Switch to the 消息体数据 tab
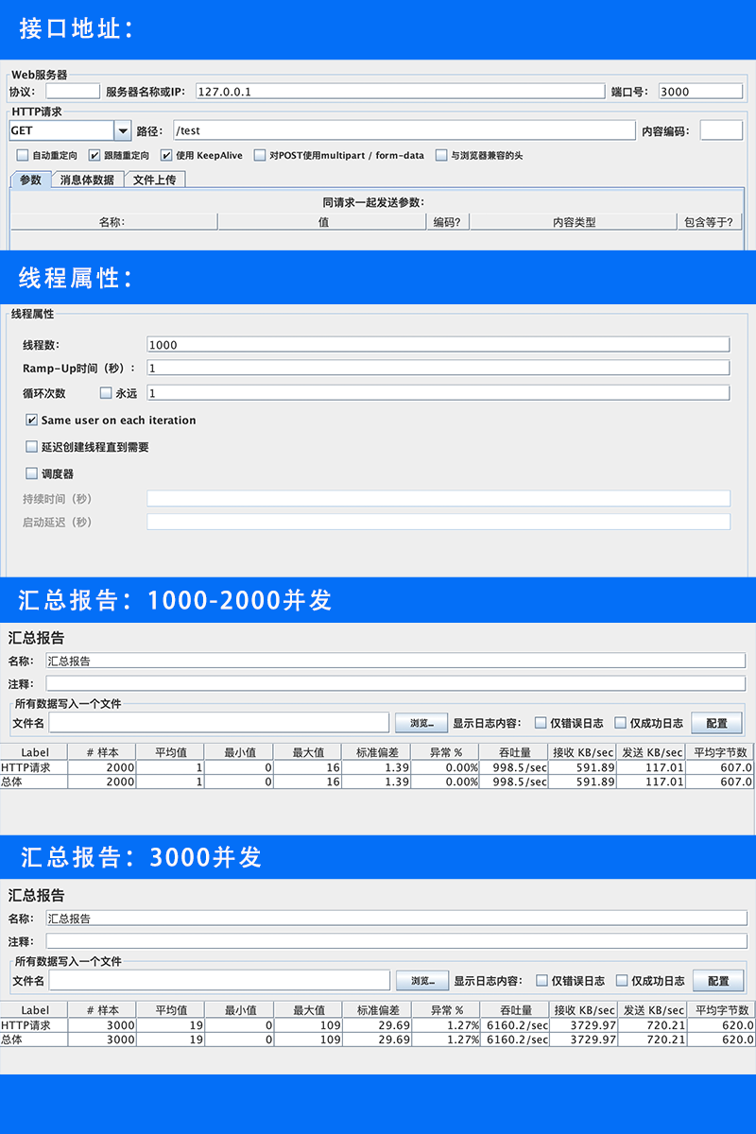This screenshot has width=756, height=1134. (87, 180)
